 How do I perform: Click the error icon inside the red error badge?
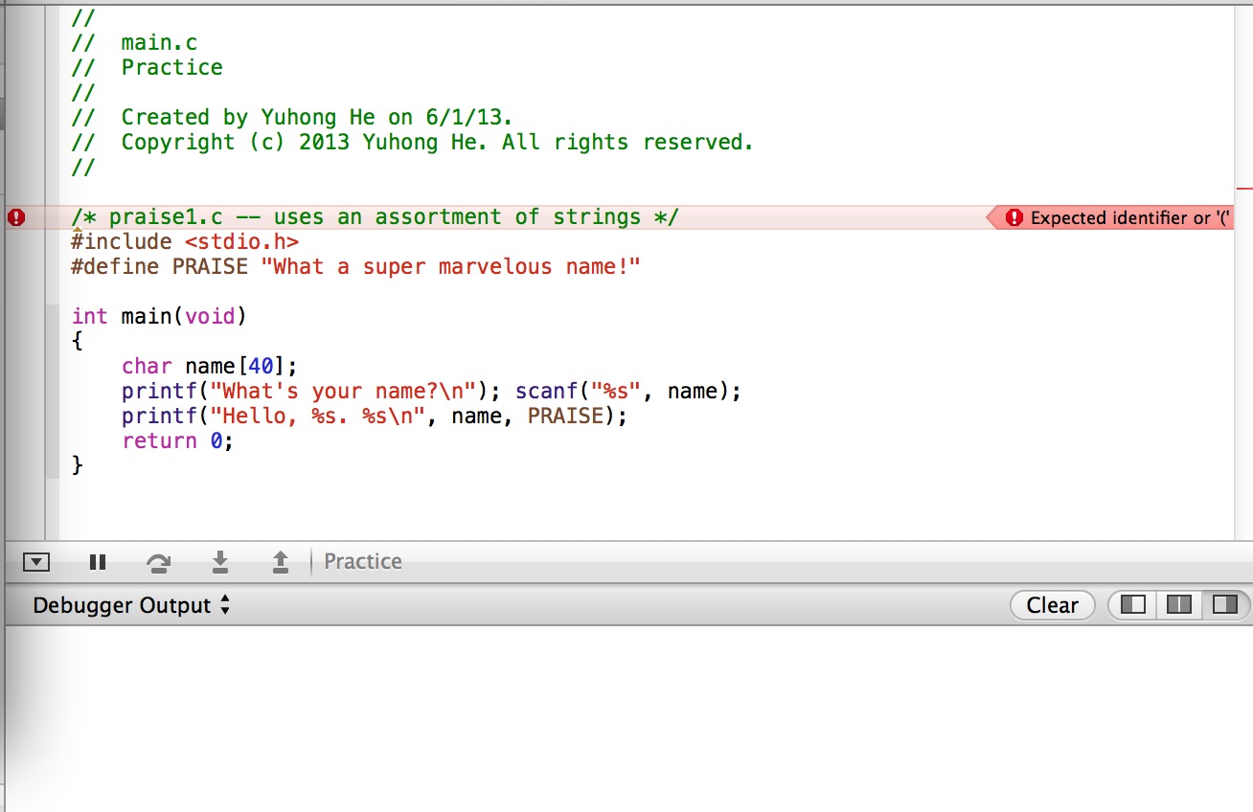pyautogui.click(x=1014, y=218)
